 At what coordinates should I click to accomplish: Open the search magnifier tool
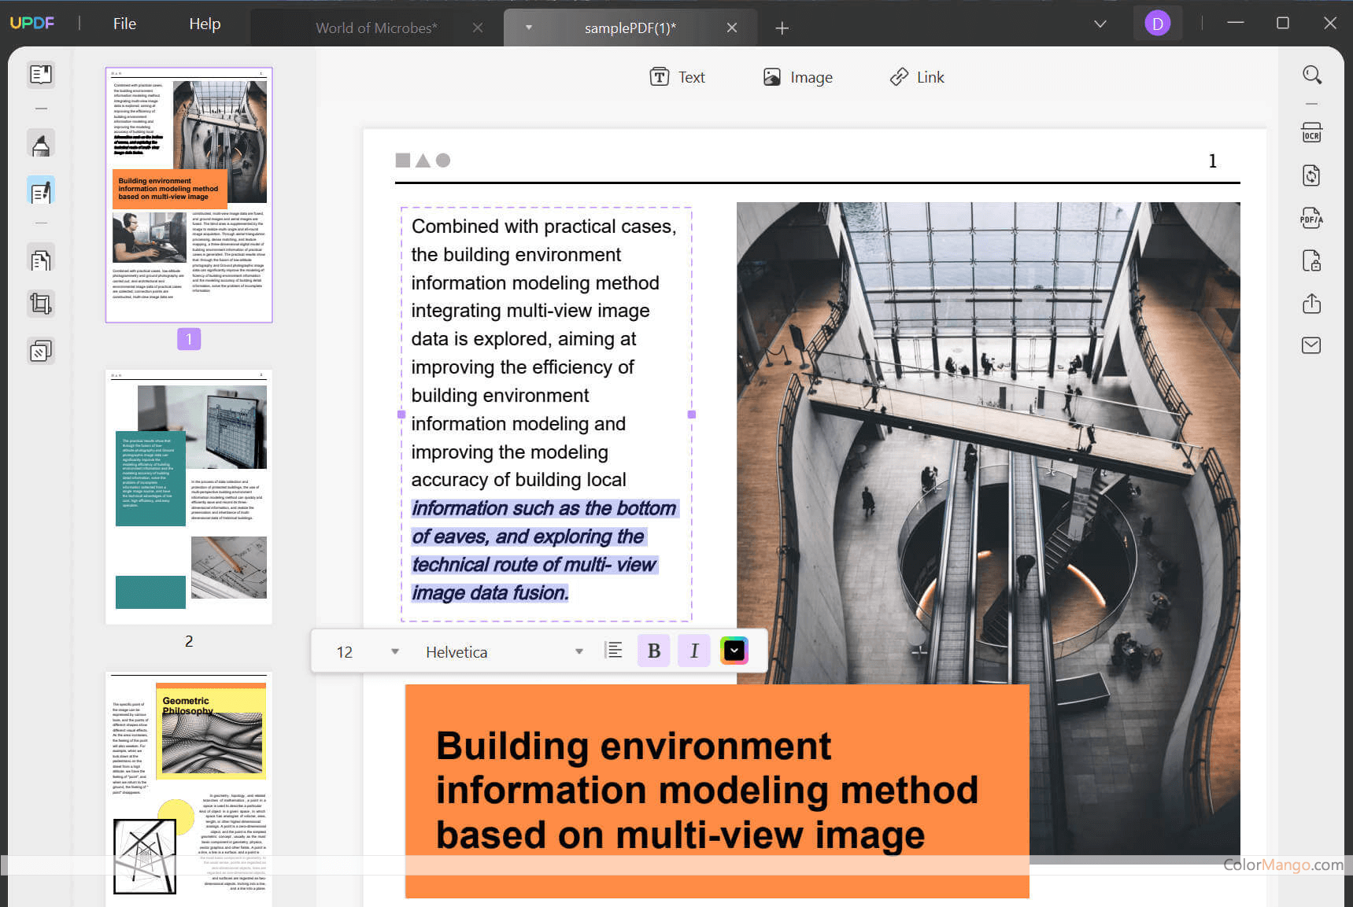point(1311,75)
